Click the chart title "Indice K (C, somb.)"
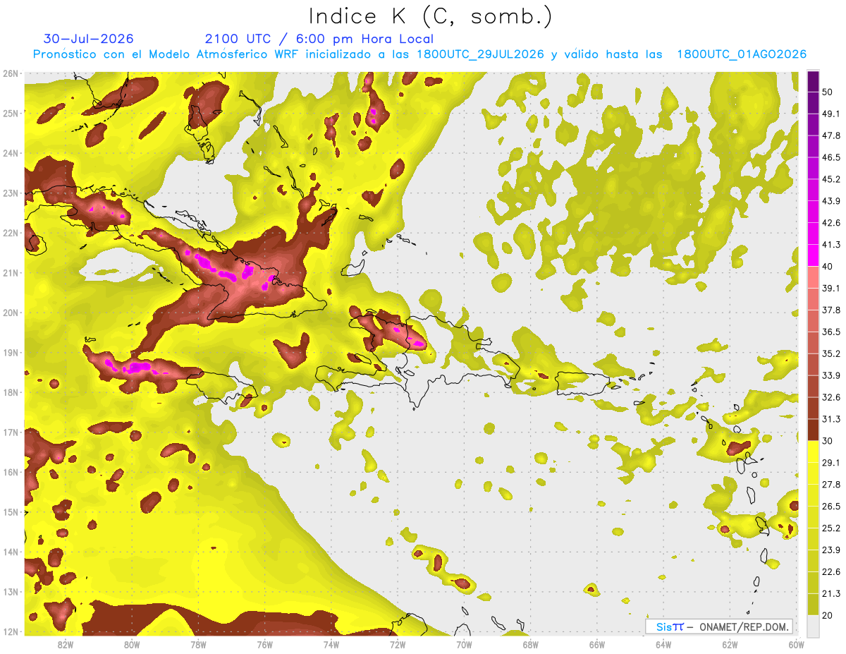The width and height of the screenshot is (846, 654). click(431, 17)
